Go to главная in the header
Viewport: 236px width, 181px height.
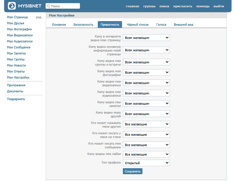click(x=132, y=6)
